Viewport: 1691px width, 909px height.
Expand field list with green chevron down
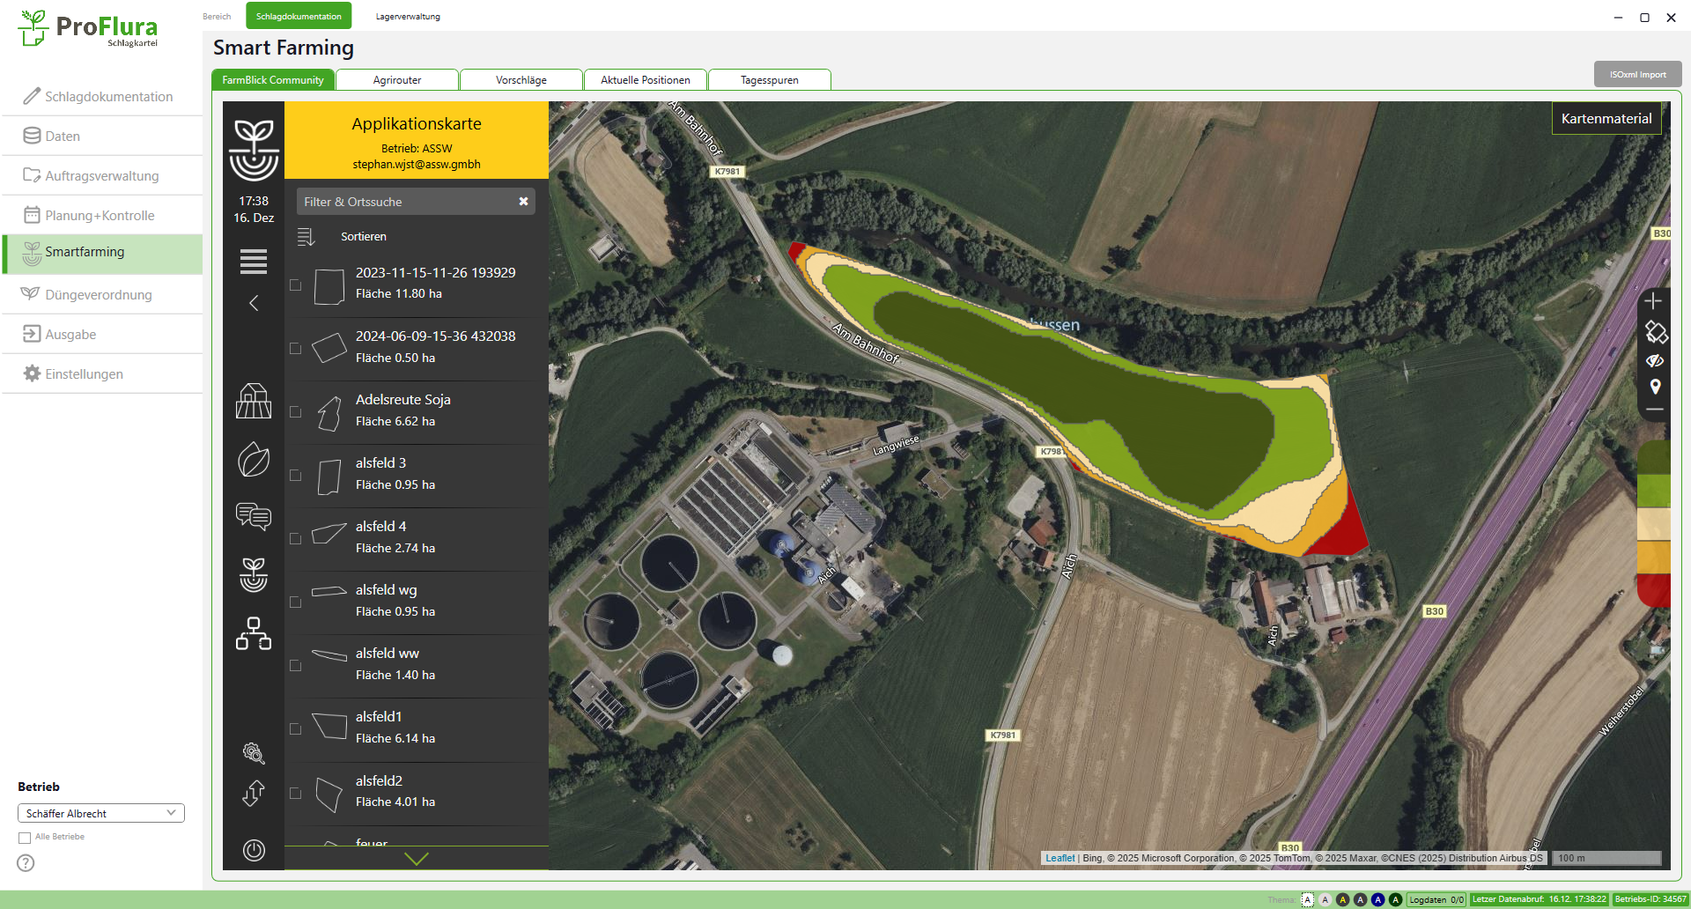tap(416, 859)
